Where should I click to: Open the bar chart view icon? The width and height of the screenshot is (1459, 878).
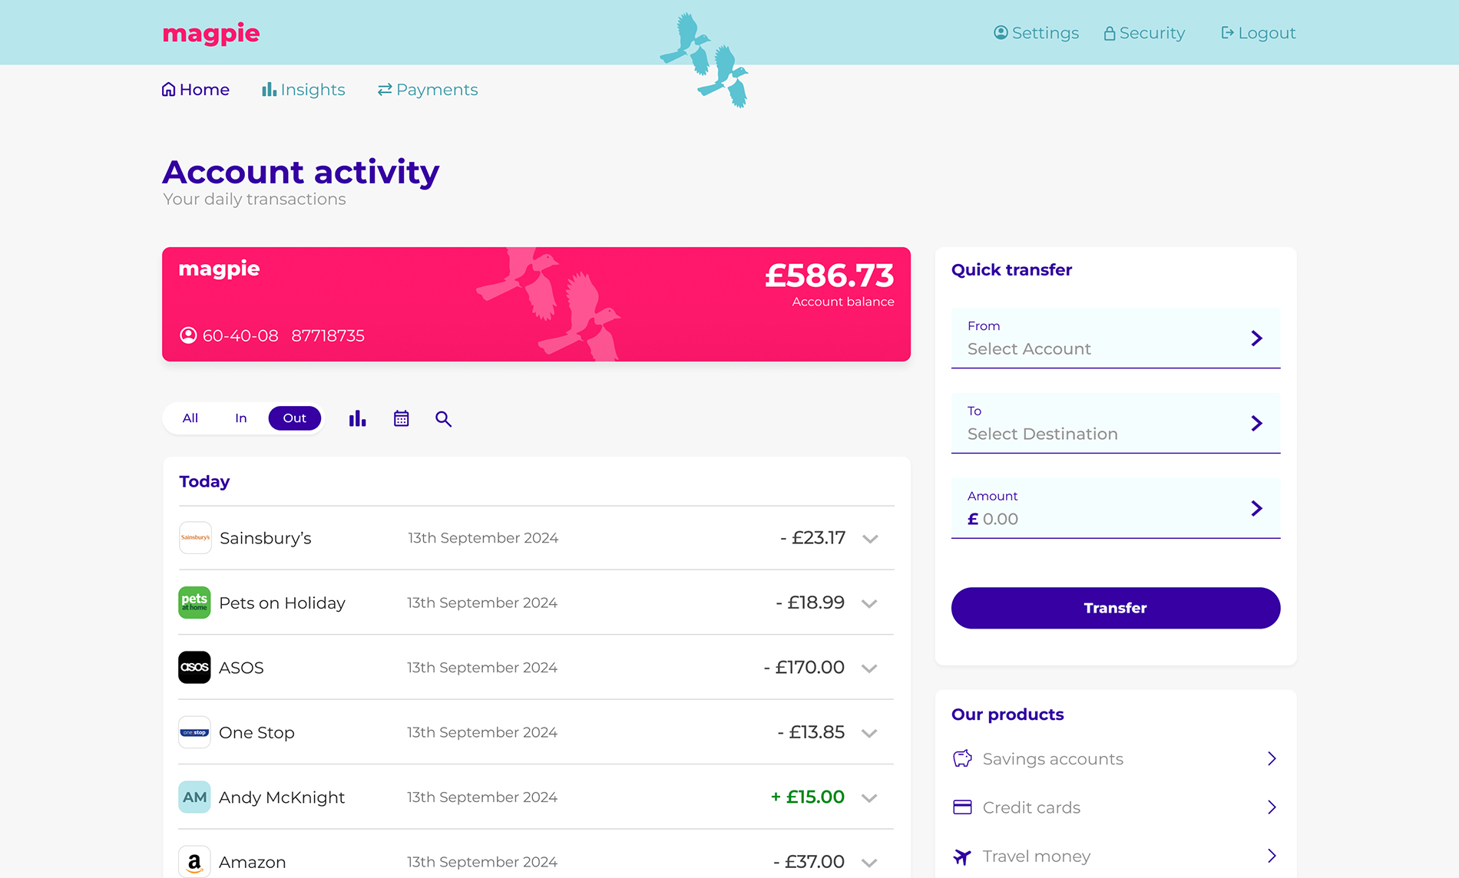(x=357, y=418)
